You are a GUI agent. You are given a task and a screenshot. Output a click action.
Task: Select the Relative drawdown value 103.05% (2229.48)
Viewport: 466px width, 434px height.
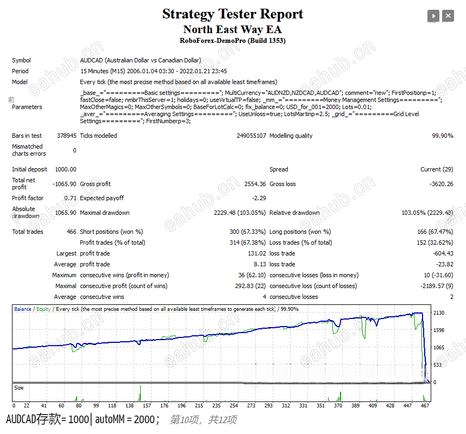427,213
